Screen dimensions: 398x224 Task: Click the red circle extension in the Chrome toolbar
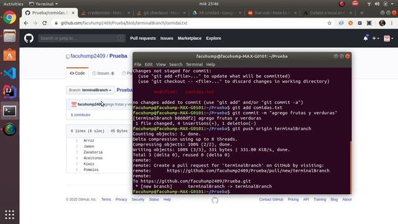[351, 23]
